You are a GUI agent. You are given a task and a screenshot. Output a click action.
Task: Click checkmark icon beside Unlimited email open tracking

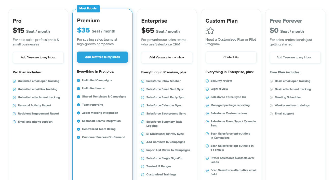[14, 81]
